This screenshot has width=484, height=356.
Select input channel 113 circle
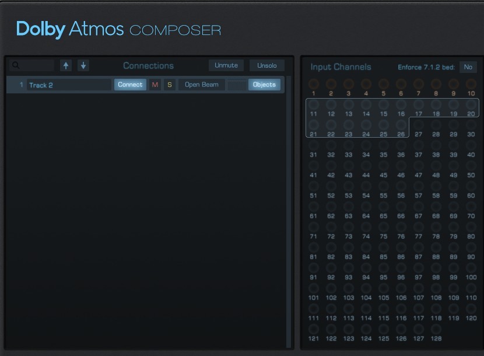(349, 308)
